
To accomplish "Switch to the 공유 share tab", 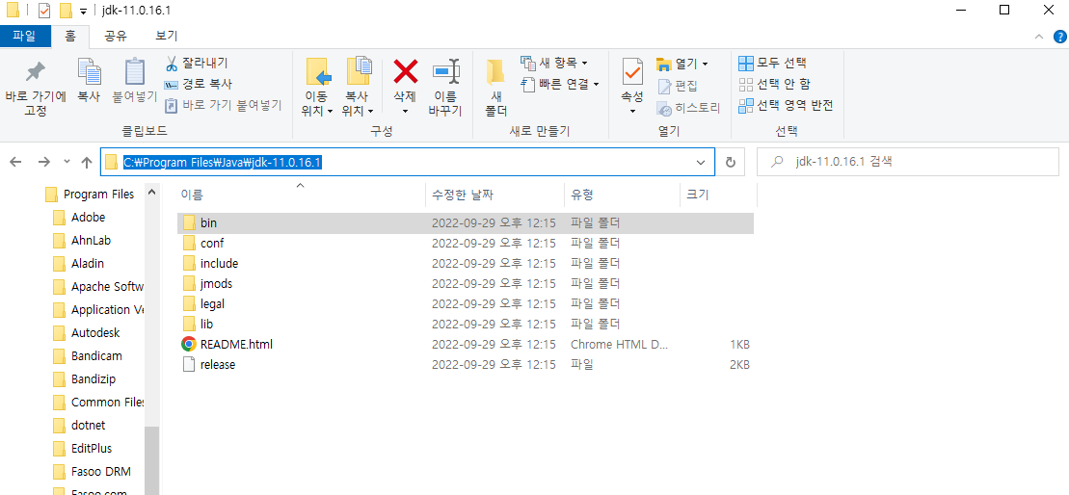I will coord(116,36).
